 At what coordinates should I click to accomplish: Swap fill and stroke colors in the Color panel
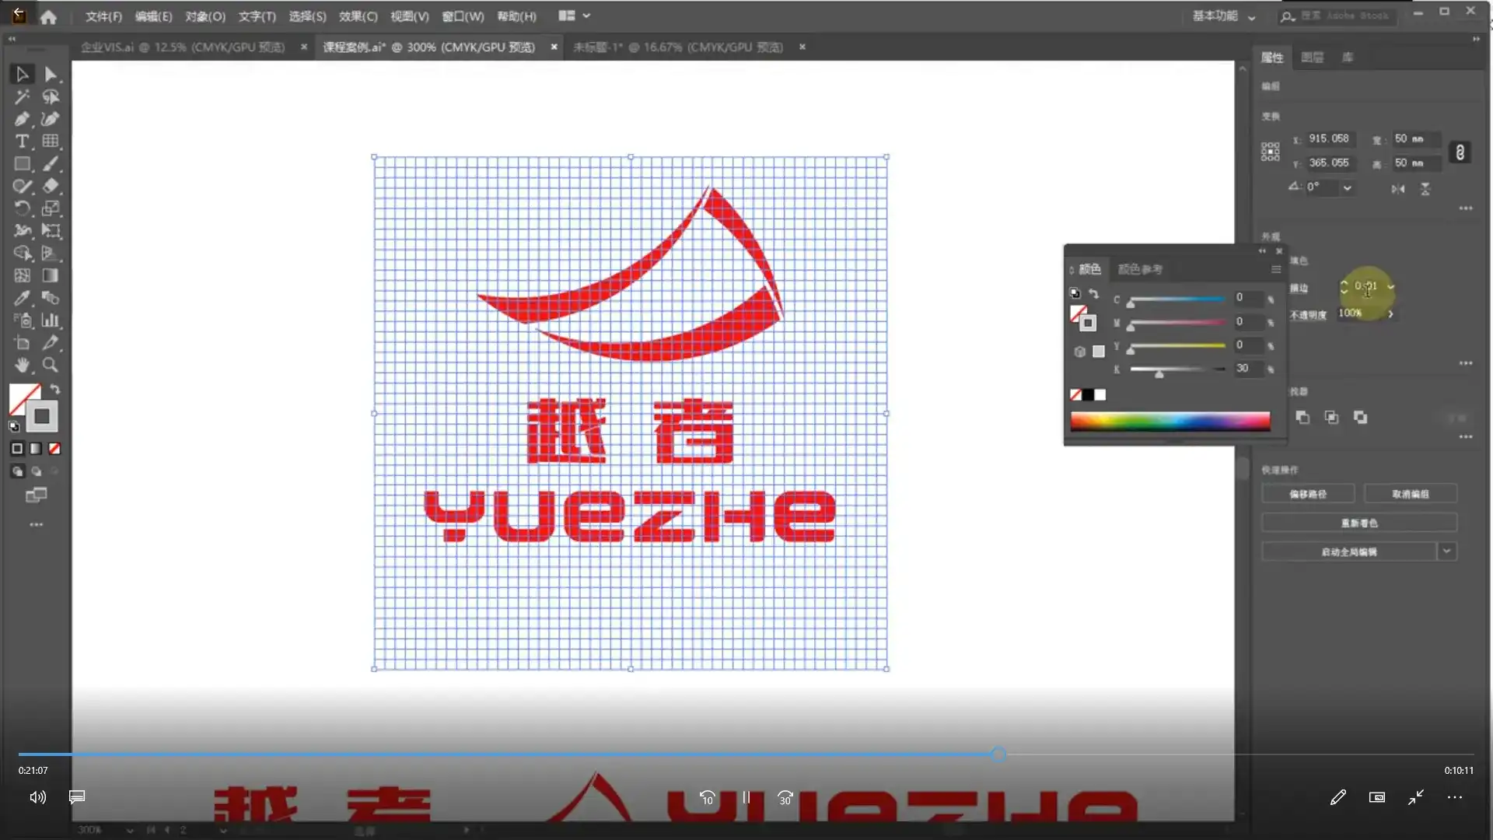(1094, 293)
